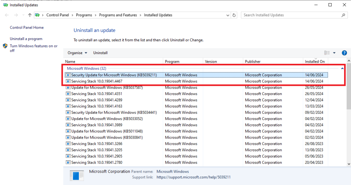Click the Back navigation arrow
Image resolution: width=351 pixels, height=185 pixels.
point(7,15)
